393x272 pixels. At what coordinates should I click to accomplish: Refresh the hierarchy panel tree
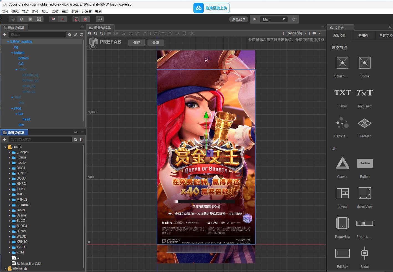(81, 35)
